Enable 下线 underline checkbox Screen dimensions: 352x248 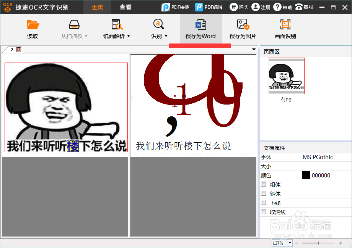pos(264,203)
